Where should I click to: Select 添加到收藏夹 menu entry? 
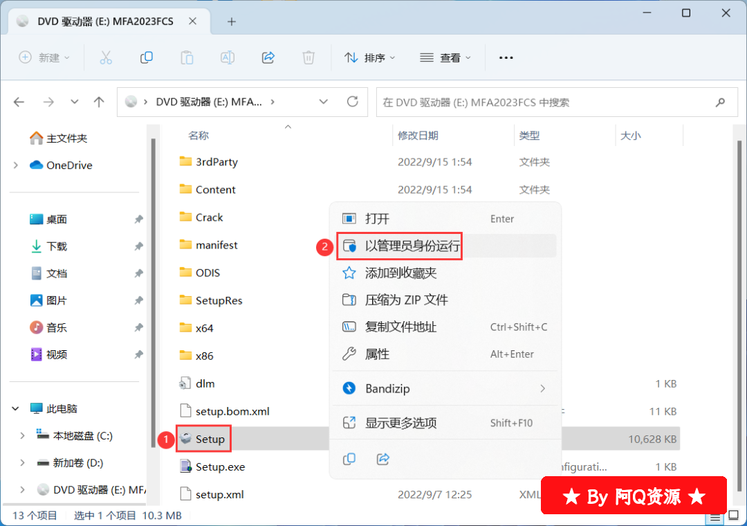coord(445,273)
